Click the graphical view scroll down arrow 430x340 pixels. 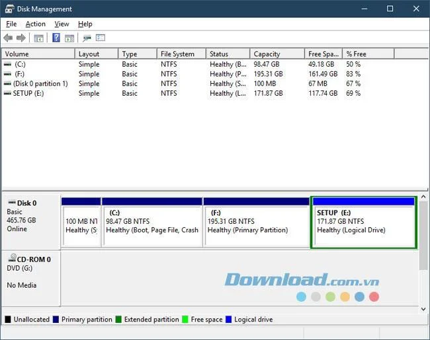(x=423, y=309)
